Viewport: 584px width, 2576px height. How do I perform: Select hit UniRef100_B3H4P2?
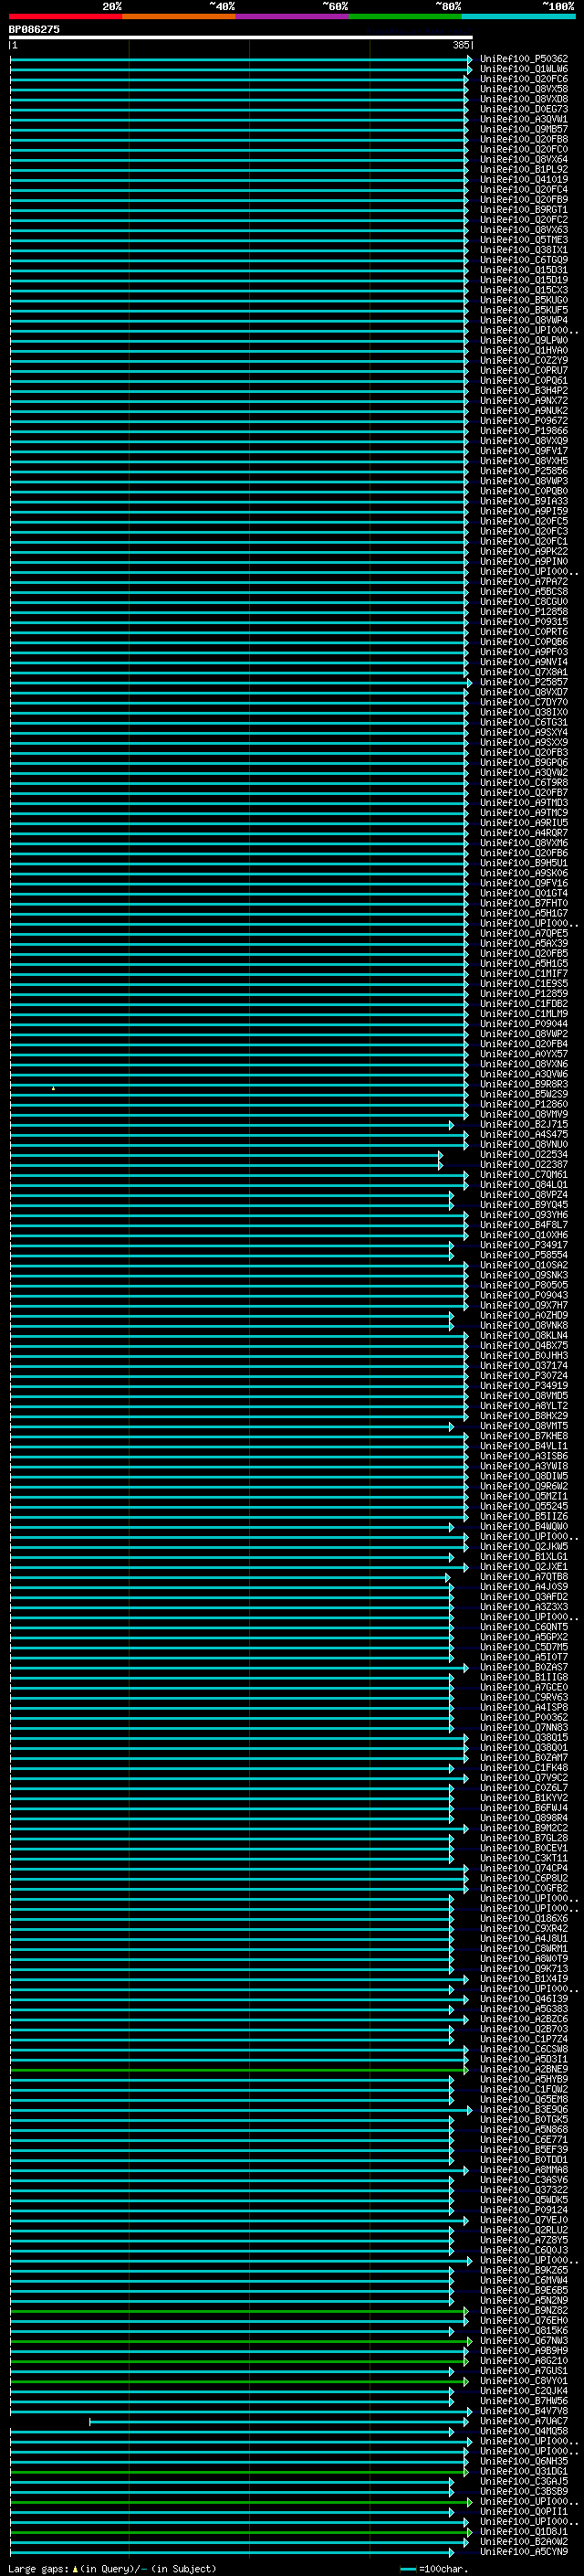[524, 390]
